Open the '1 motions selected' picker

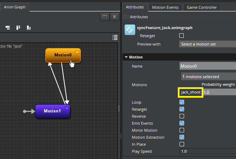[208, 76]
